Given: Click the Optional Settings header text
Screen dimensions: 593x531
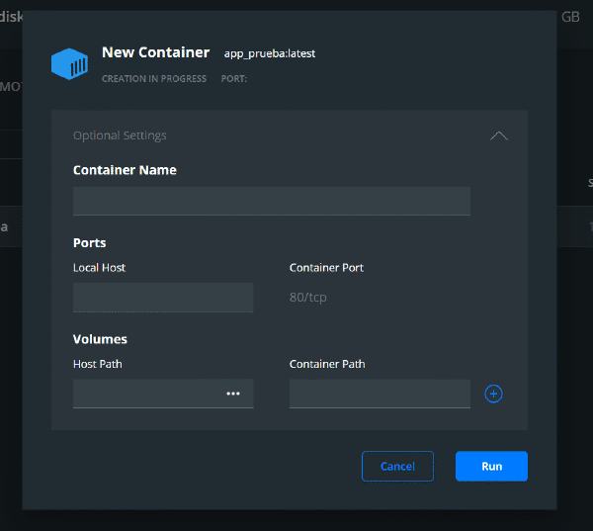Looking at the screenshot, I should 120,135.
